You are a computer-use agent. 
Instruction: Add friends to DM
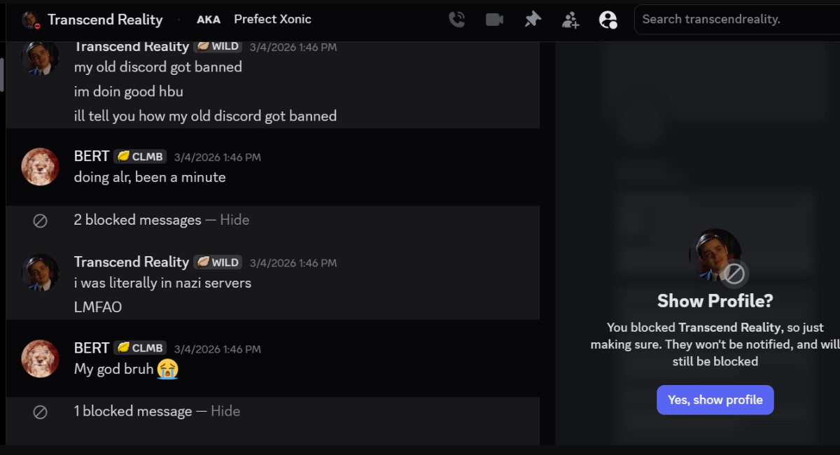[x=570, y=20]
